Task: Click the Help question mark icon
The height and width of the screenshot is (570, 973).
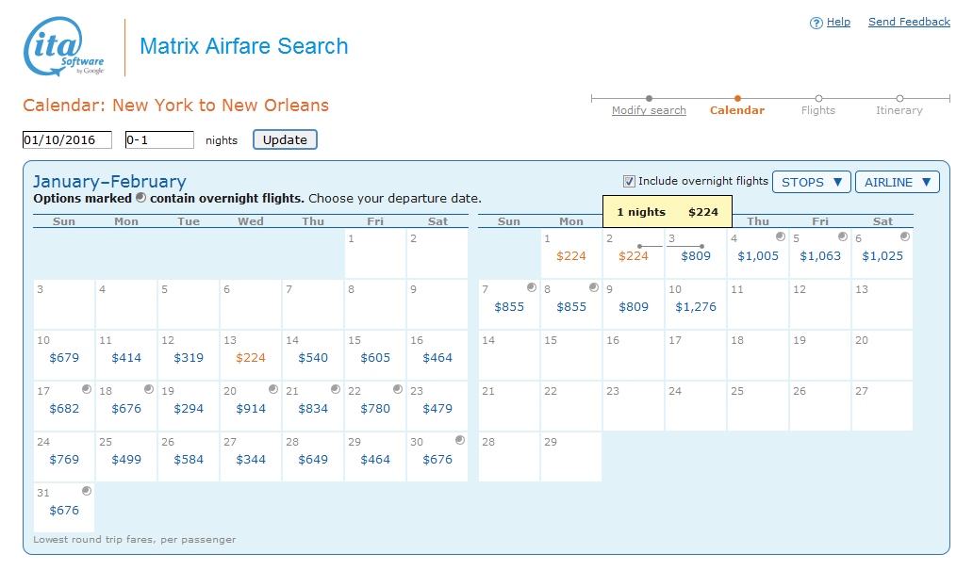Action: tap(816, 24)
